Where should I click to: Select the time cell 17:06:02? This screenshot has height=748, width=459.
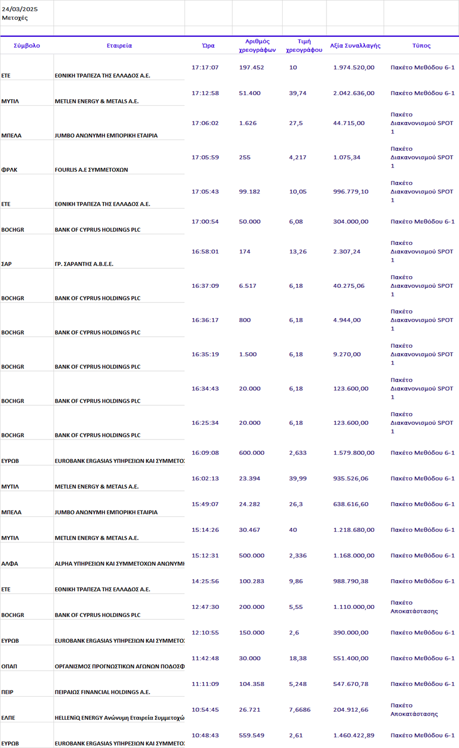[x=205, y=123]
